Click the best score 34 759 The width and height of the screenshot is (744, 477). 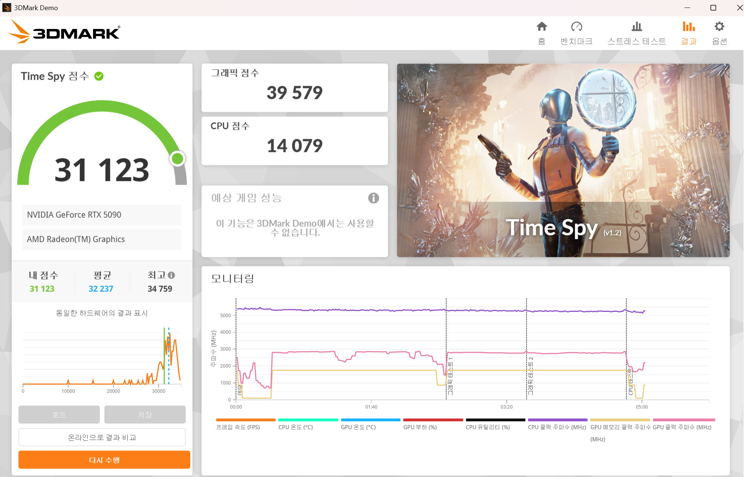[x=160, y=289]
